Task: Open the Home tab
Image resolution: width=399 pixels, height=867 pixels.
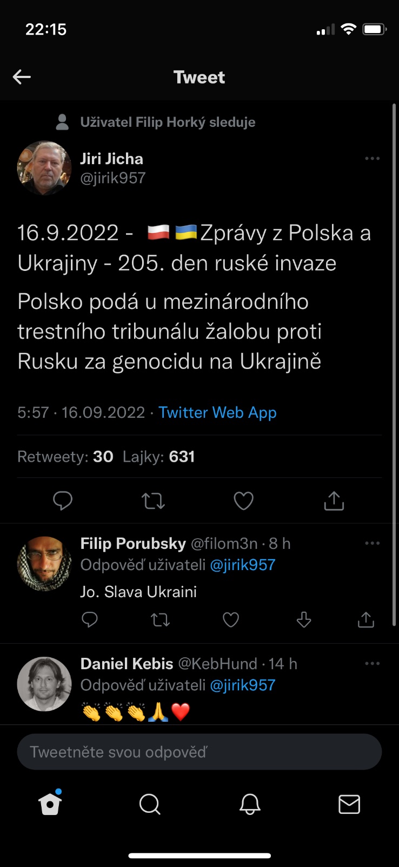Action: [50, 804]
